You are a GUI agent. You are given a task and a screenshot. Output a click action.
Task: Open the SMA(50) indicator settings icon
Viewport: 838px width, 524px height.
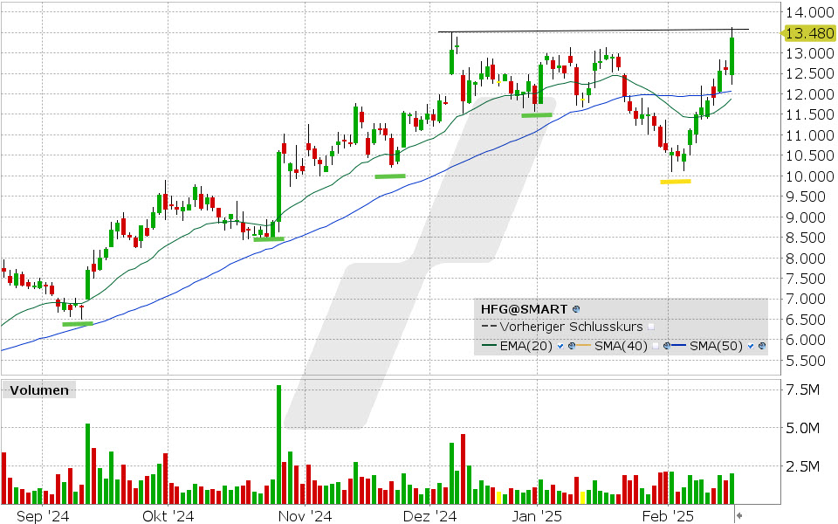[x=762, y=346]
